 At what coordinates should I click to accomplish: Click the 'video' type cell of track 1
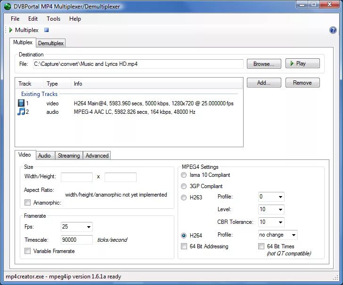(x=52, y=103)
